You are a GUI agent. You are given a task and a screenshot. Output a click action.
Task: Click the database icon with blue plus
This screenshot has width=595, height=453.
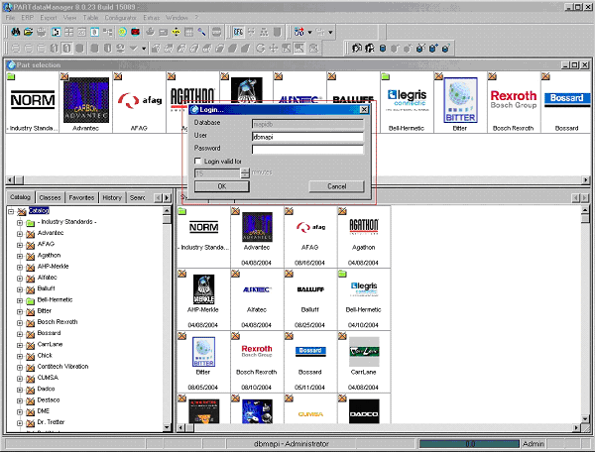click(x=433, y=49)
